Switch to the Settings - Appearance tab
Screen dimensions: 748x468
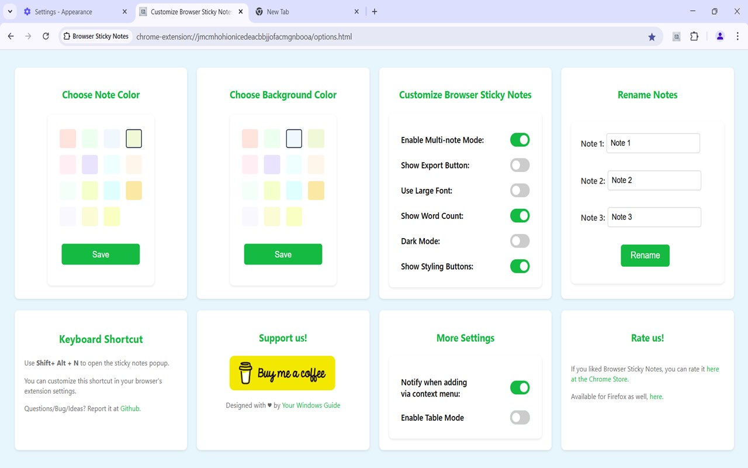(x=75, y=12)
